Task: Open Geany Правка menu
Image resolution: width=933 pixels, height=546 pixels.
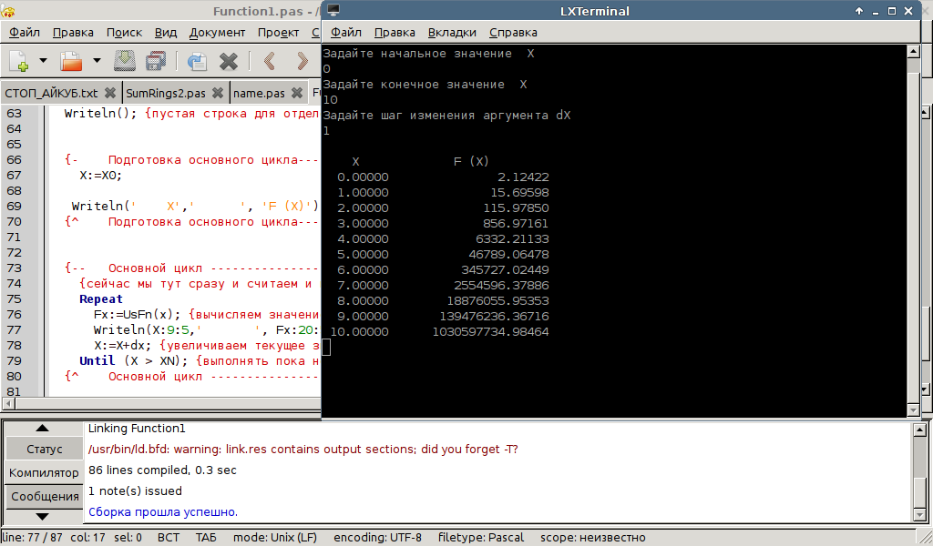Action: [x=73, y=33]
